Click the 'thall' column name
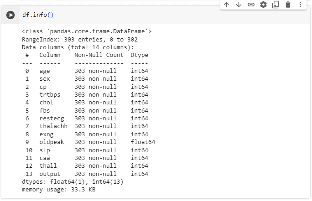312x201 pixels. [x=48, y=165]
